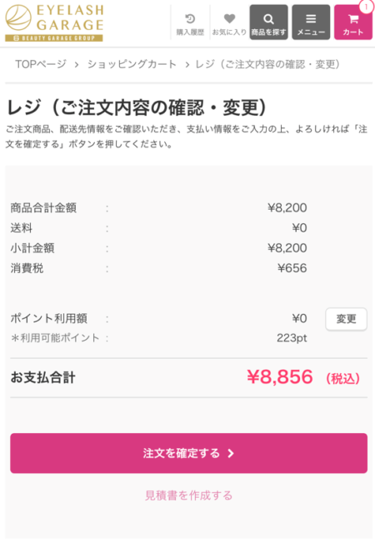
Task: Click the cart item count badge
Action: coord(366,7)
